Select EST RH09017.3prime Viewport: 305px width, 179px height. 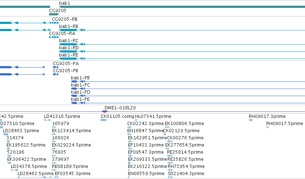(x=267, y=116)
